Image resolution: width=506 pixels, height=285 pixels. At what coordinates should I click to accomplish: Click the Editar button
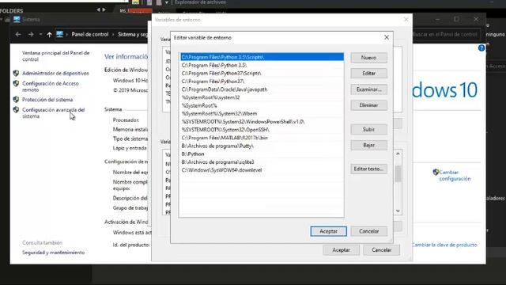(369, 74)
